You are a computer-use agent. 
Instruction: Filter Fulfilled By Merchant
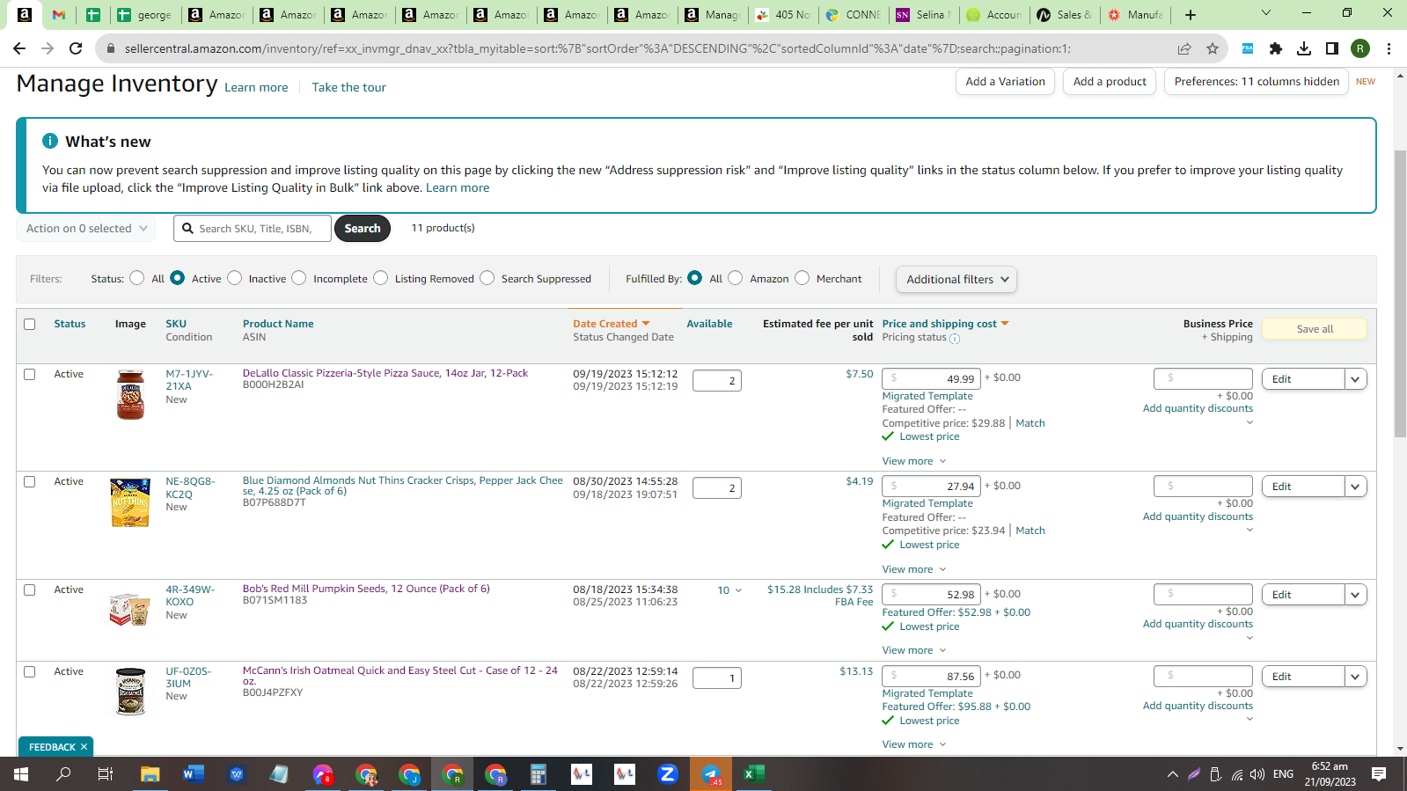[x=802, y=278]
